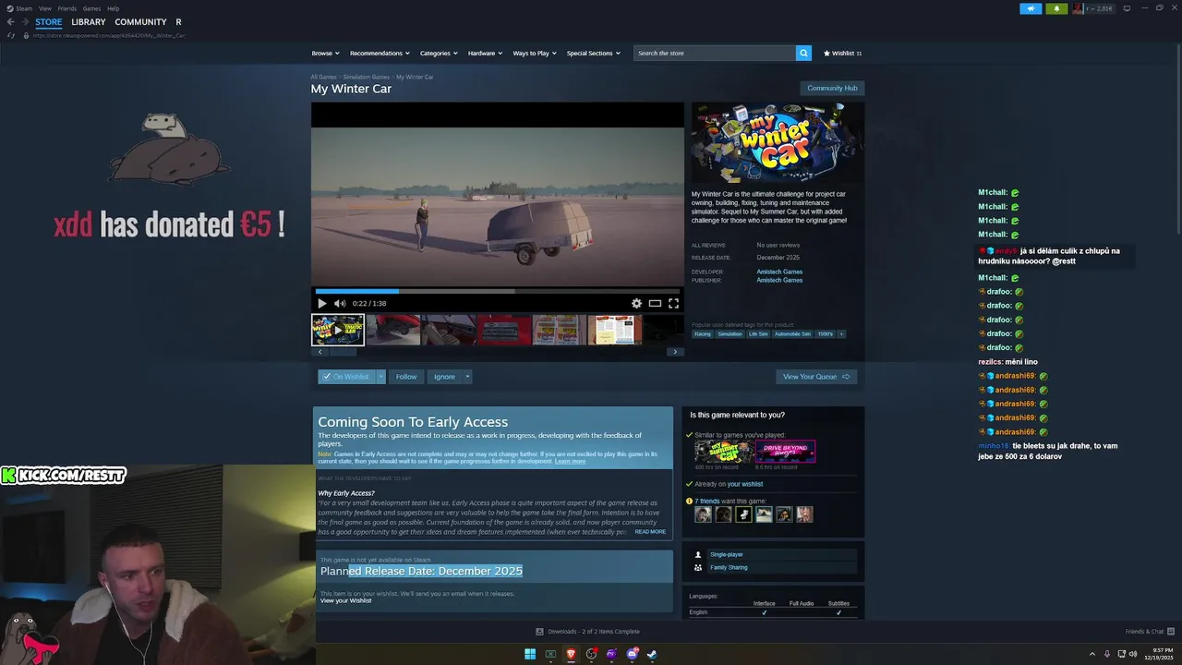Open the green notifications bell
Screen dimensions: 1182x665
coord(1057,8)
